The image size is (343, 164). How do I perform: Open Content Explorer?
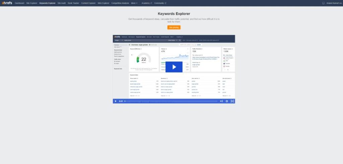click(x=88, y=3)
